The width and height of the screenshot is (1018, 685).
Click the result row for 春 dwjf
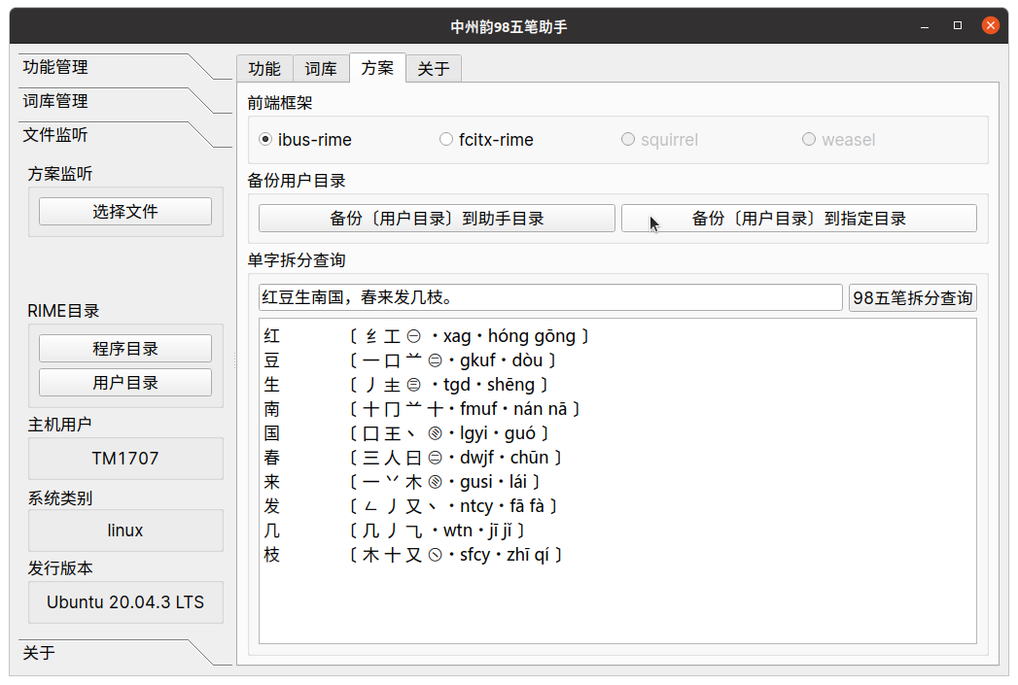[413, 458]
